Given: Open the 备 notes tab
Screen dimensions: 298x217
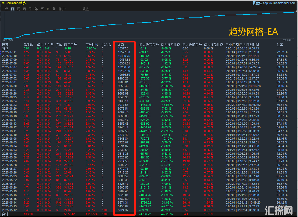Looking at the screenshot, I should pos(54,9).
